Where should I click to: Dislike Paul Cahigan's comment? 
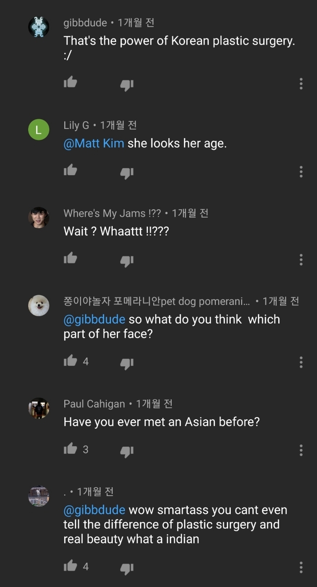pos(127,451)
